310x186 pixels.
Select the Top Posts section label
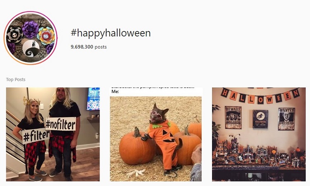(x=16, y=80)
